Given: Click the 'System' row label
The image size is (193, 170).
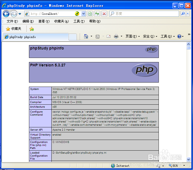Looking at the screenshot, I should point(34,89).
